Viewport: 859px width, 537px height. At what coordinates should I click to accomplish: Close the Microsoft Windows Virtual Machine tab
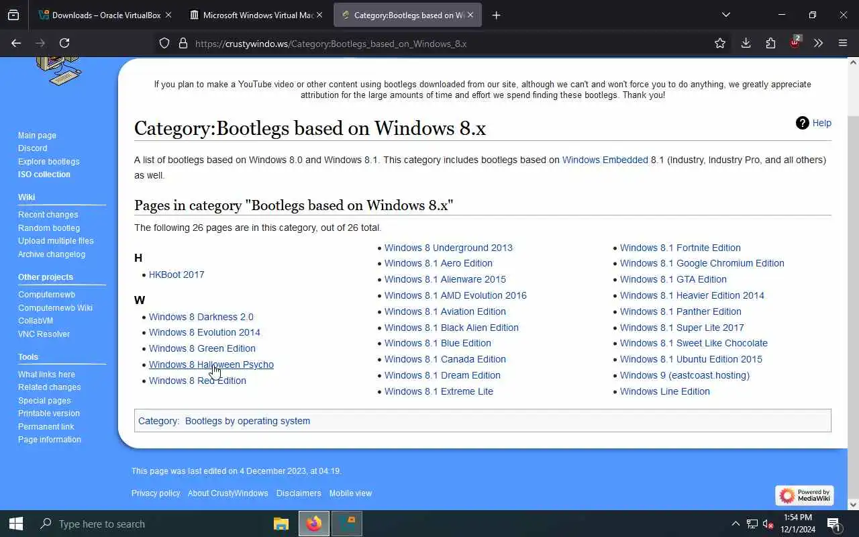pyautogui.click(x=319, y=15)
